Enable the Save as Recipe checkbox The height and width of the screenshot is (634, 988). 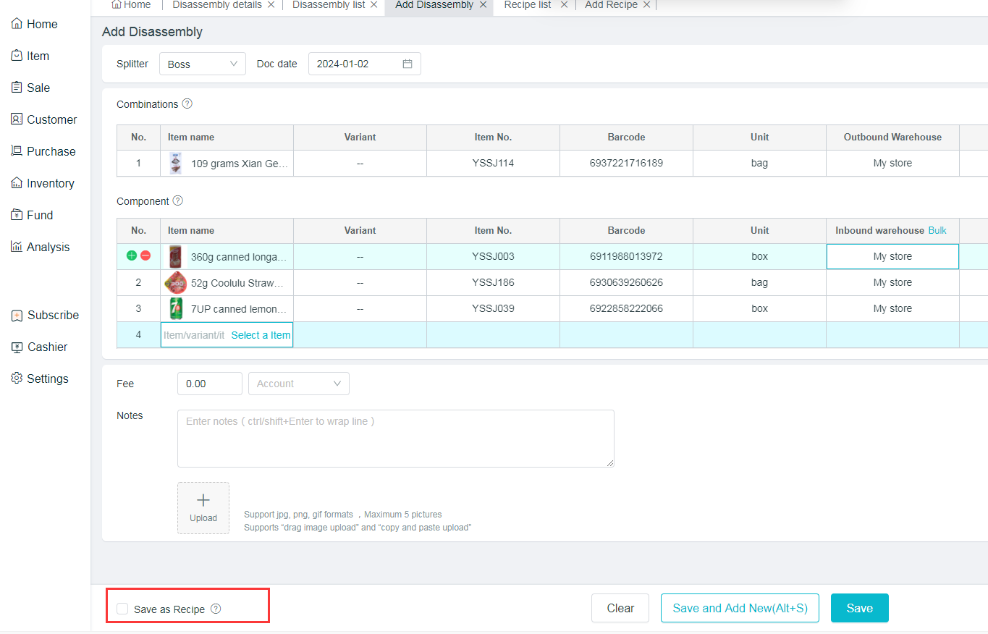pos(123,609)
